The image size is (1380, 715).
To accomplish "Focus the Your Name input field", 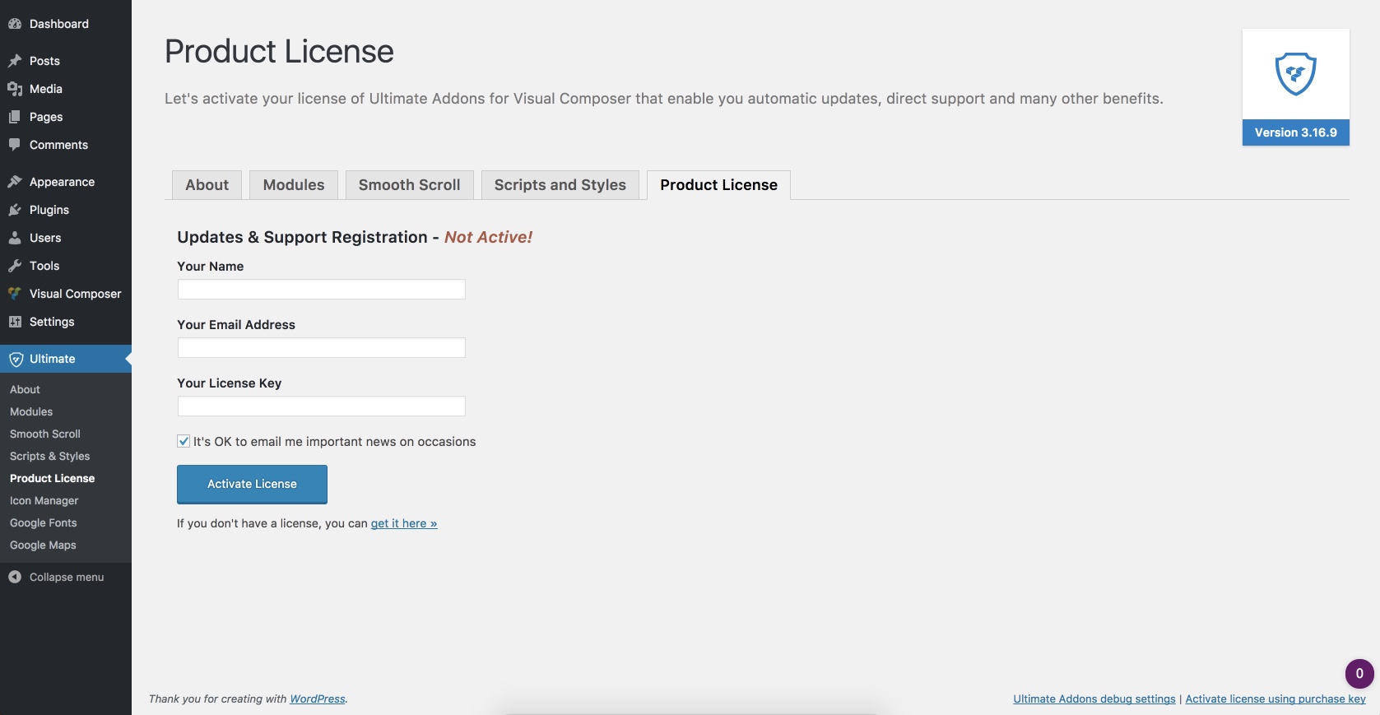I will tap(322, 290).
